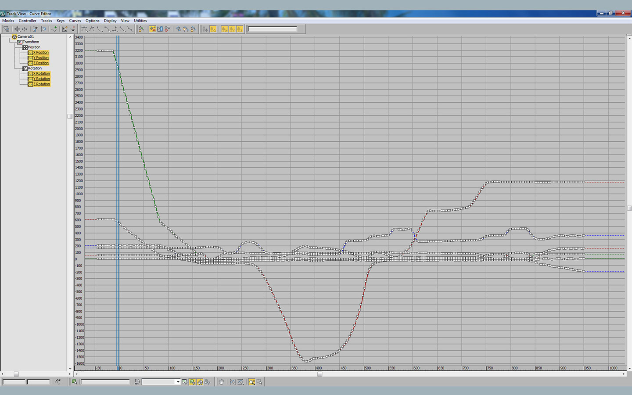Select the Transform track

(31, 42)
